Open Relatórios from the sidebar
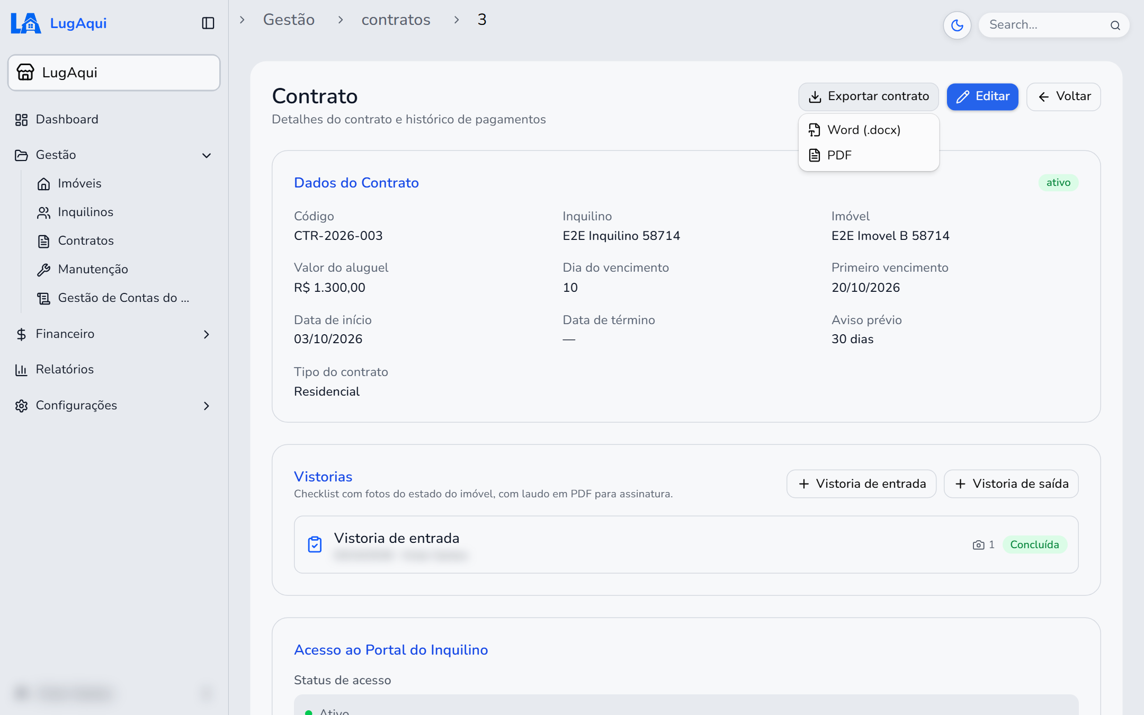The image size is (1144, 715). click(x=114, y=370)
